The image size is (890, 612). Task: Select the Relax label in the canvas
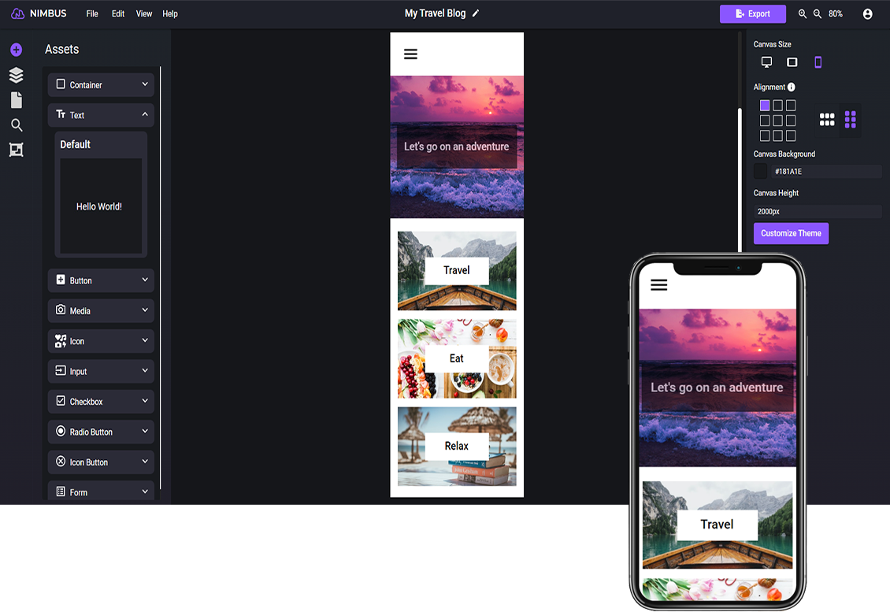pyautogui.click(x=456, y=447)
